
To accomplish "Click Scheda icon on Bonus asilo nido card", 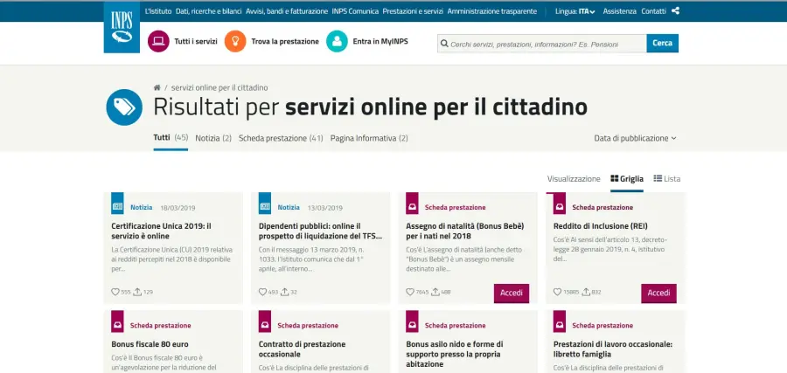I will (412, 321).
